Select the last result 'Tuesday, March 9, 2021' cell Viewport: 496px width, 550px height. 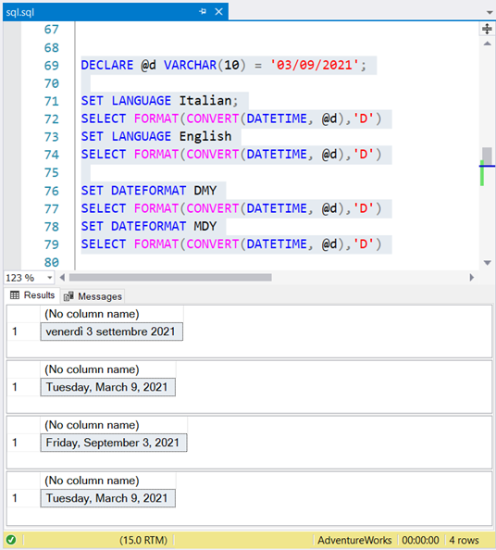[108, 498]
